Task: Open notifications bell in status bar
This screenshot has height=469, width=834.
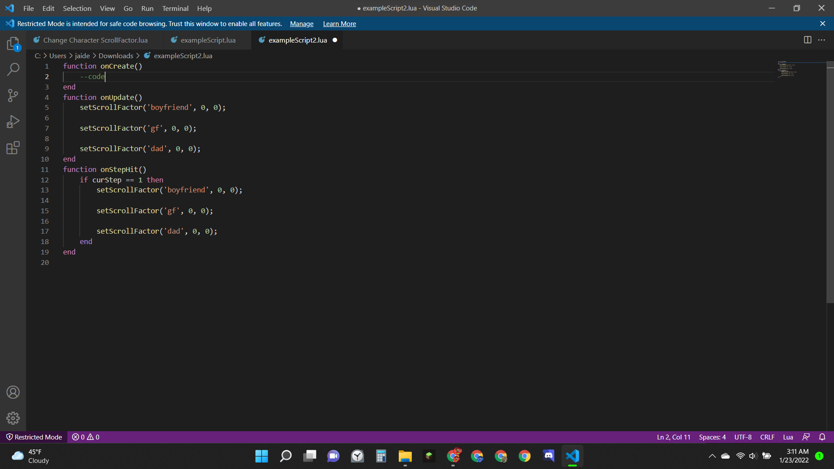Action: (822, 437)
